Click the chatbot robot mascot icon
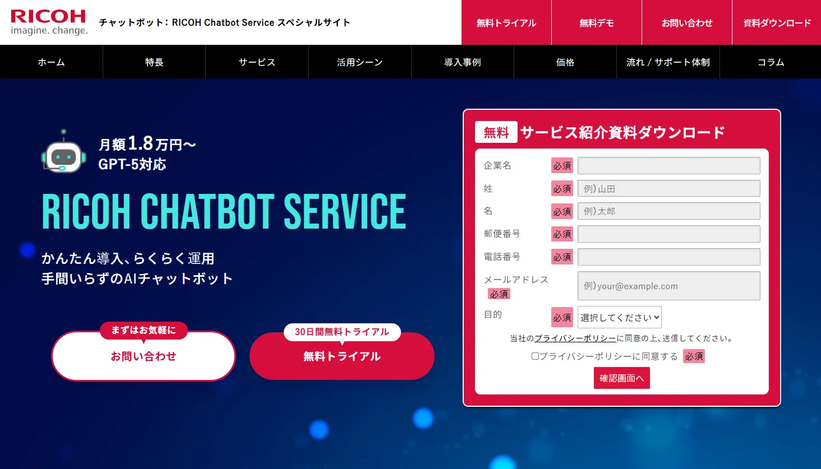The width and height of the screenshot is (821, 469). click(63, 152)
